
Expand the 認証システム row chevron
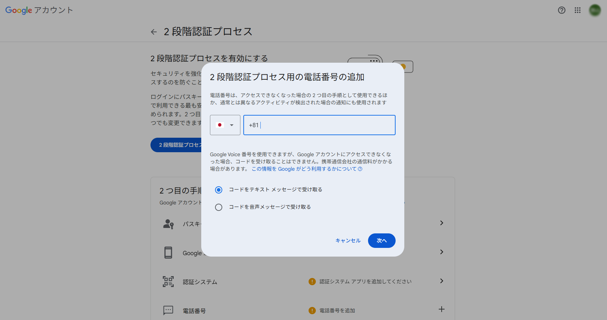(442, 281)
